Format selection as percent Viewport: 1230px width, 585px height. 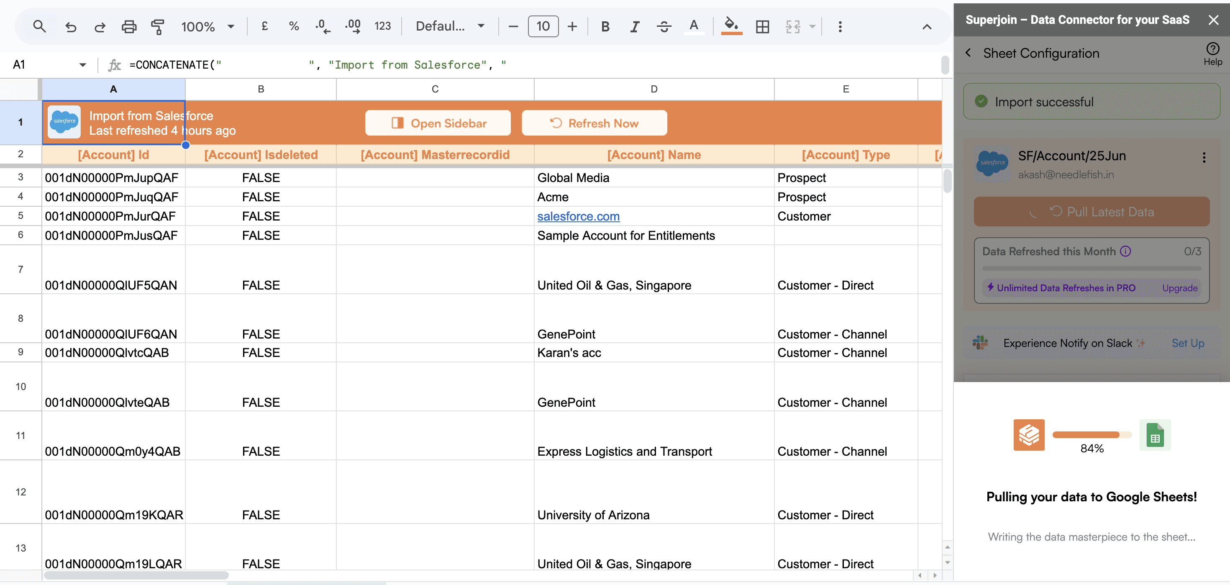(x=294, y=26)
